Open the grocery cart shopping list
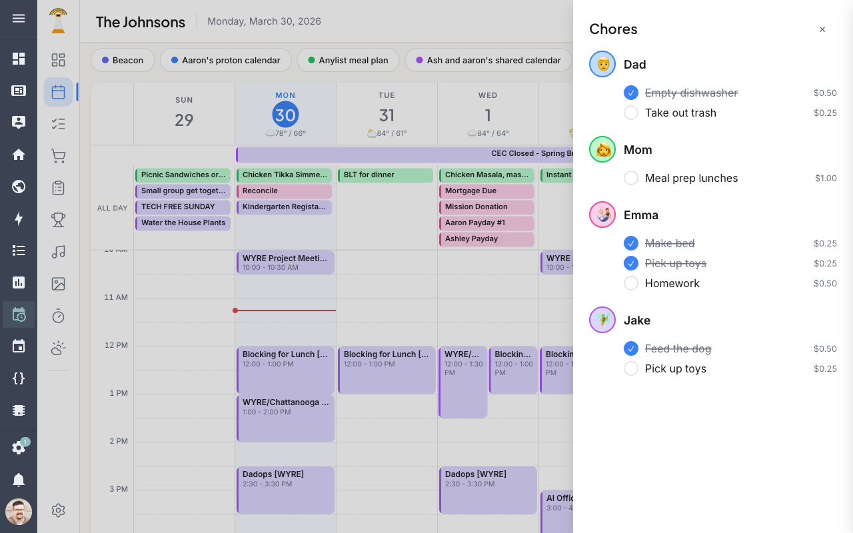This screenshot has width=853, height=533. click(x=58, y=155)
